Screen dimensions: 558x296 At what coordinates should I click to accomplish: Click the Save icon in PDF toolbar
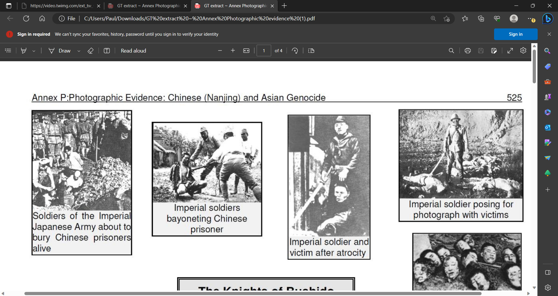[x=481, y=50]
